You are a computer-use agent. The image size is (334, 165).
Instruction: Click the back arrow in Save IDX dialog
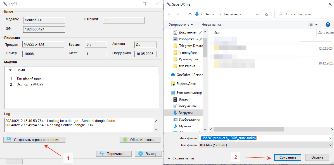pos(170,14)
